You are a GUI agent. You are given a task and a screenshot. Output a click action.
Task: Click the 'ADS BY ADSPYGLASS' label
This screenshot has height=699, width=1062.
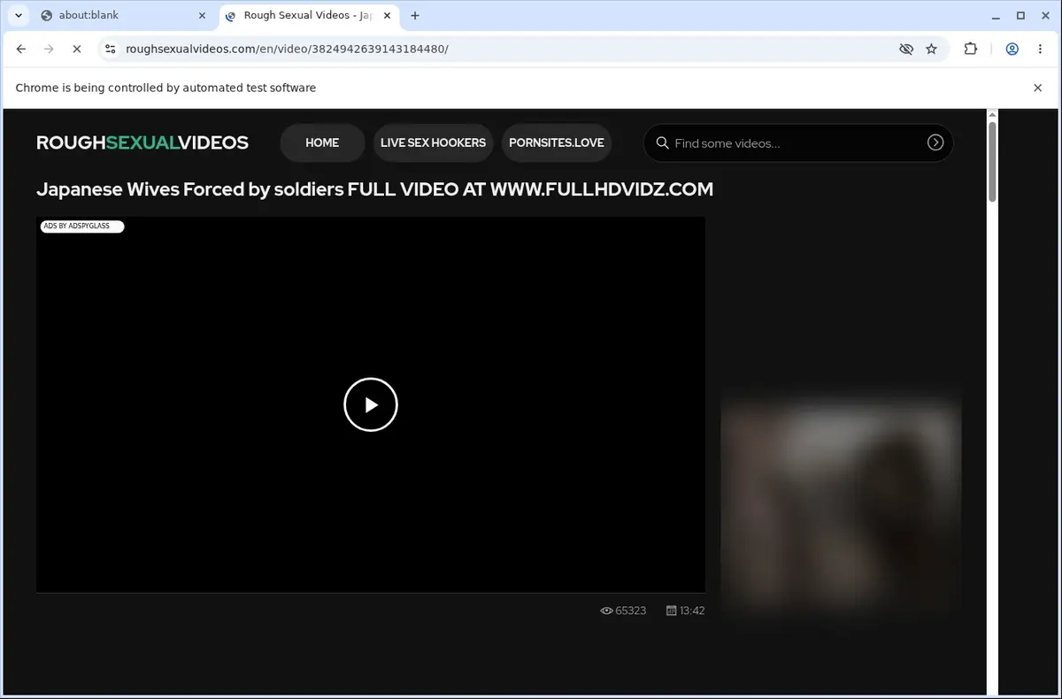tap(81, 227)
